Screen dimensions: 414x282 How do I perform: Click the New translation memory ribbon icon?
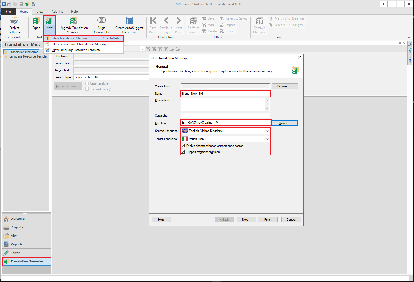click(49, 21)
